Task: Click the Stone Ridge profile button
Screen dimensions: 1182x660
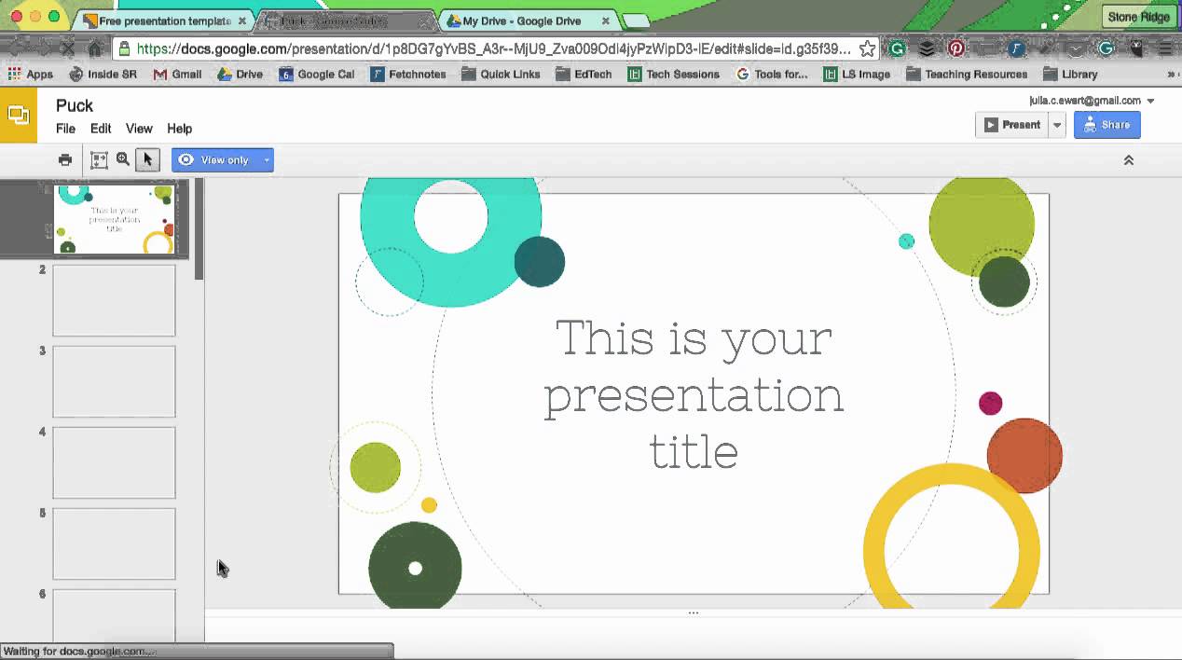Action: point(1138,17)
